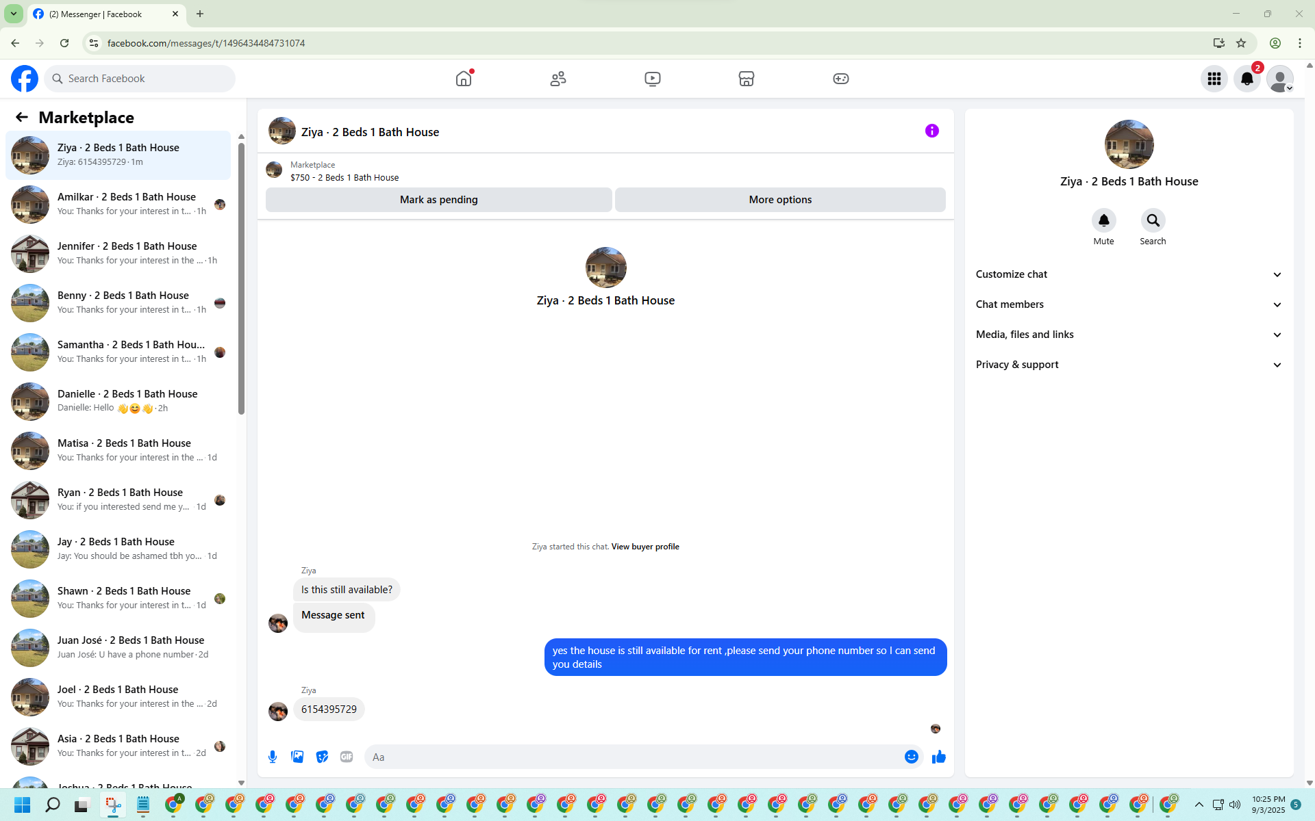Image resolution: width=1315 pixels, height=821 pixels.
Task: Click the Mark as pending button
Action: tap(439, 200)
